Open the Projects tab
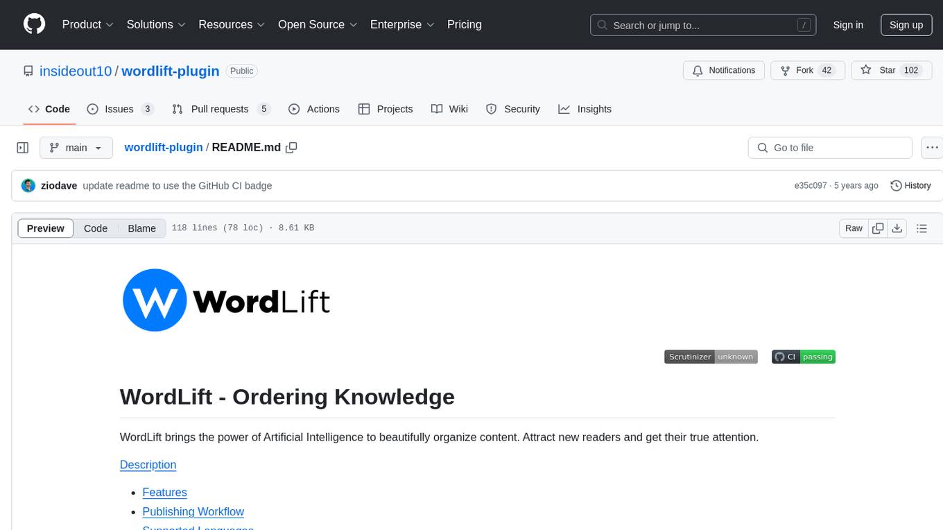The height and width of the screenshot is (530, 943). click(x=386, y=109)
